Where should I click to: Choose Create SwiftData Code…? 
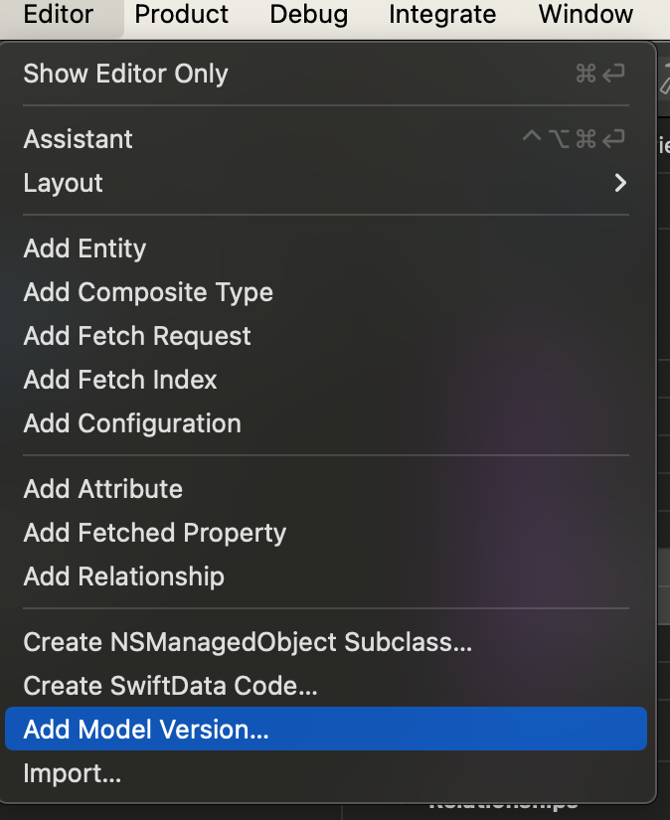coord(170,686)
